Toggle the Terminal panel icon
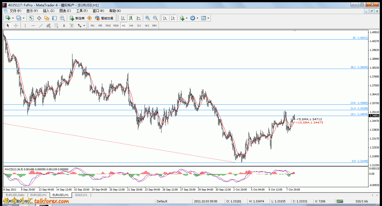382x206 pixels. 54,18
